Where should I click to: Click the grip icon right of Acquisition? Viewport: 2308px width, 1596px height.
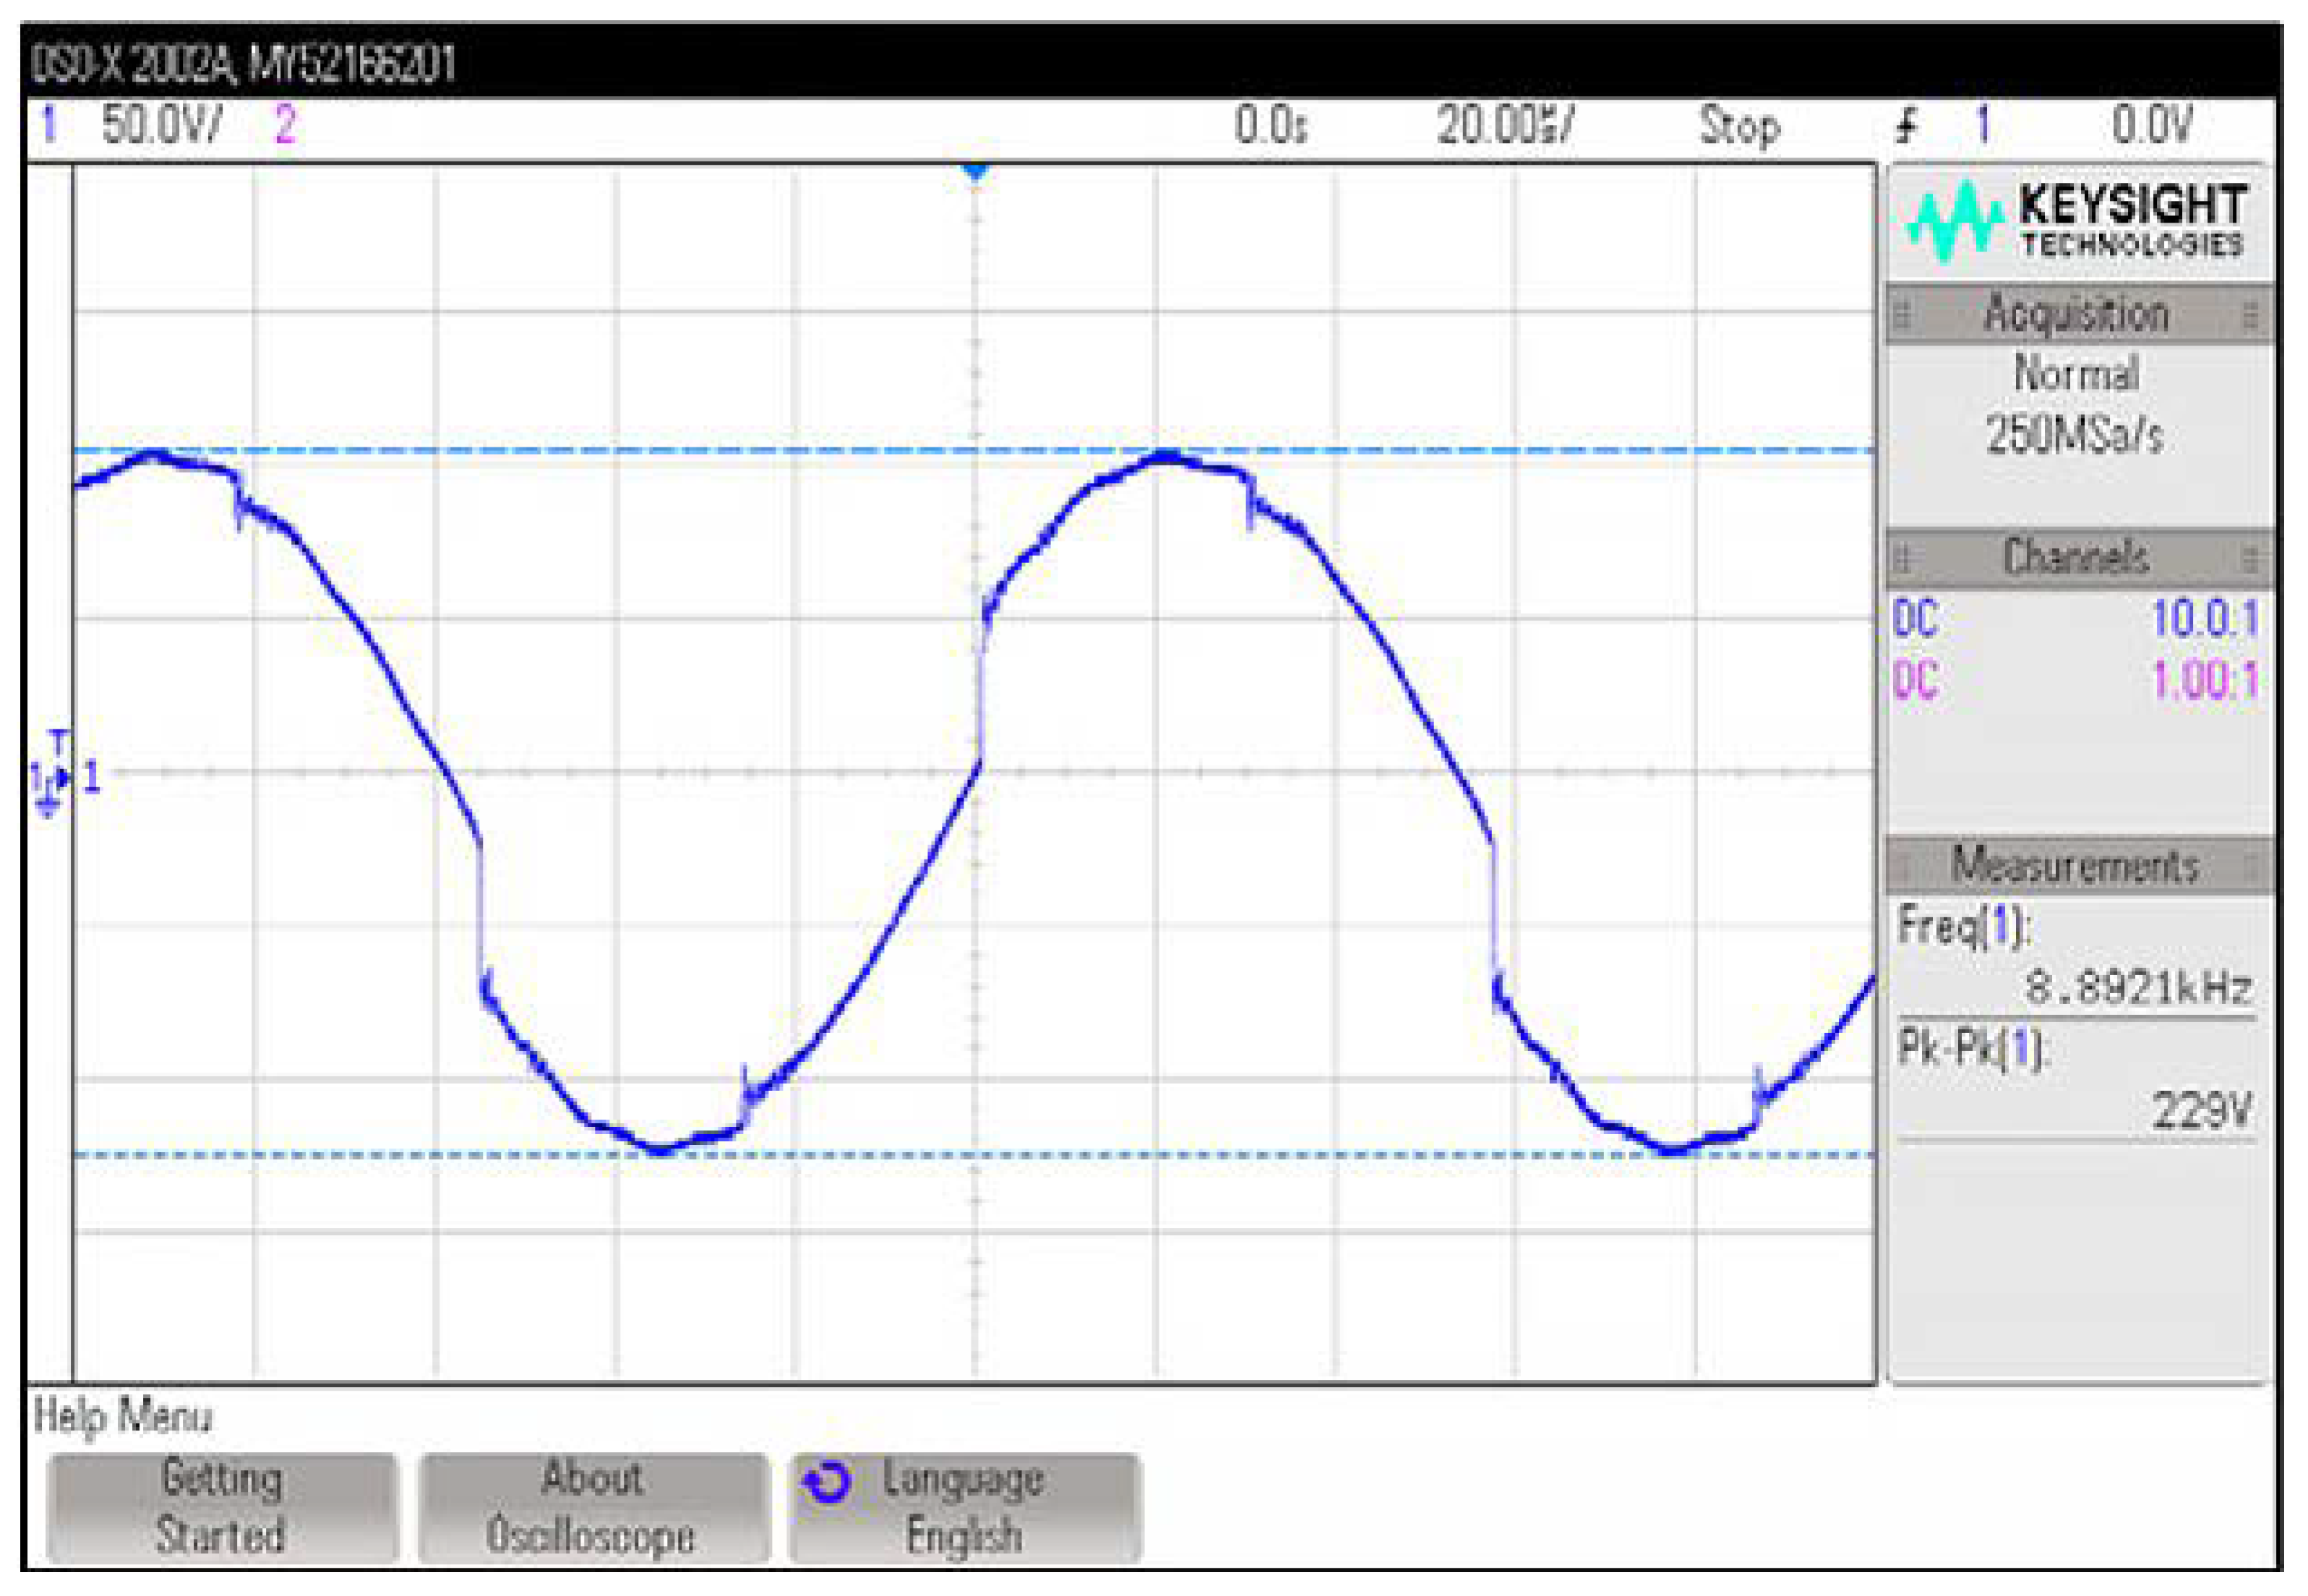(x=2250, y=315)
